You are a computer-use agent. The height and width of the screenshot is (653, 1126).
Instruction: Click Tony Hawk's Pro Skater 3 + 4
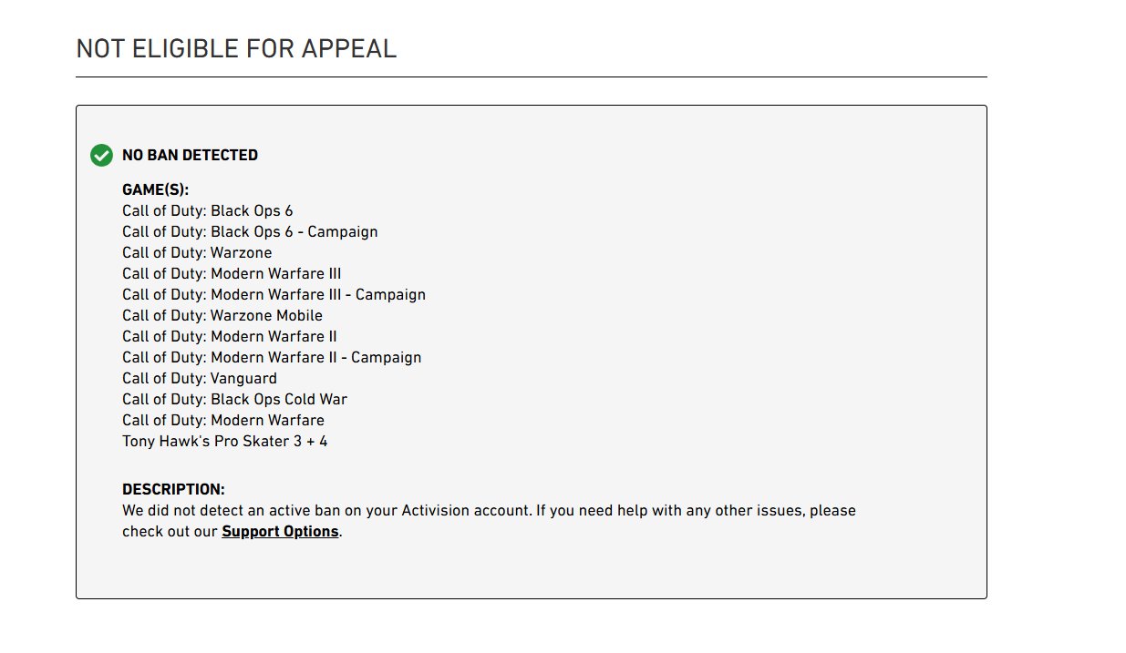click(224, 442)
